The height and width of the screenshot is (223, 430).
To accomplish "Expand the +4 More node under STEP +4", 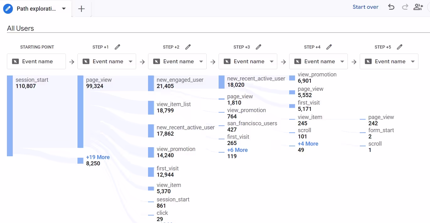I will pyautogui.click(x=308, y=143).
